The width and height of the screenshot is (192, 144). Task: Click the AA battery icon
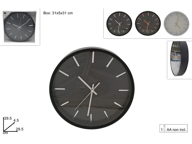click(164, 128)
